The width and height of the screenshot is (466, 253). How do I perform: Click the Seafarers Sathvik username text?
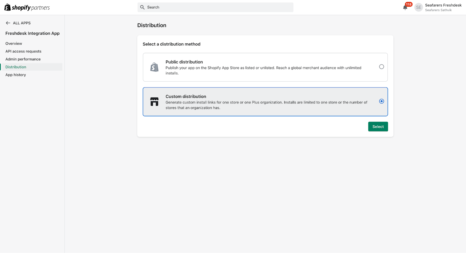[x=438, y=10]
